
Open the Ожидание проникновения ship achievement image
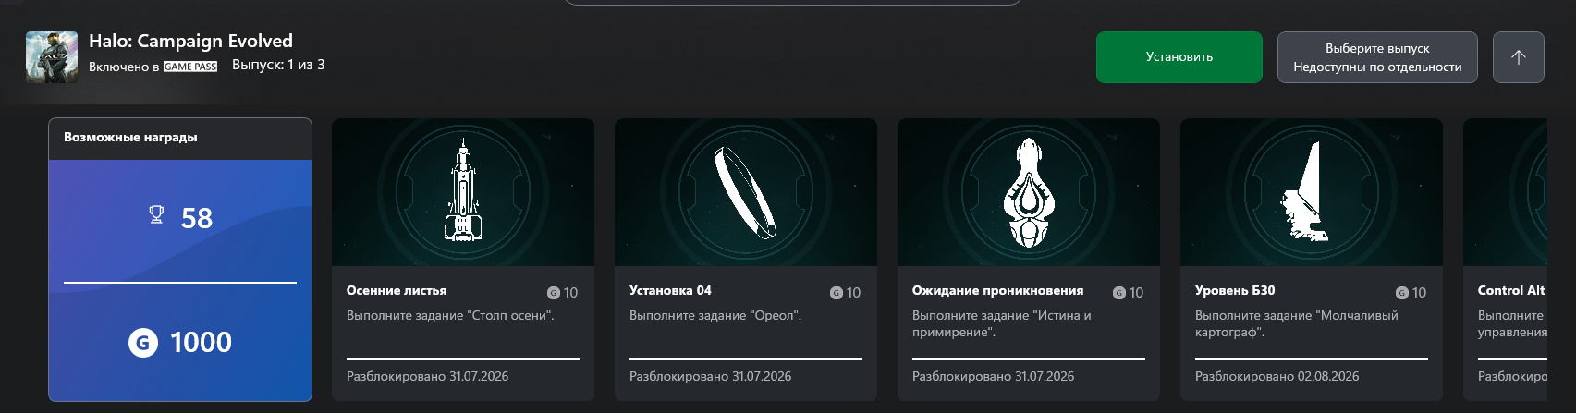[1029, 192]
